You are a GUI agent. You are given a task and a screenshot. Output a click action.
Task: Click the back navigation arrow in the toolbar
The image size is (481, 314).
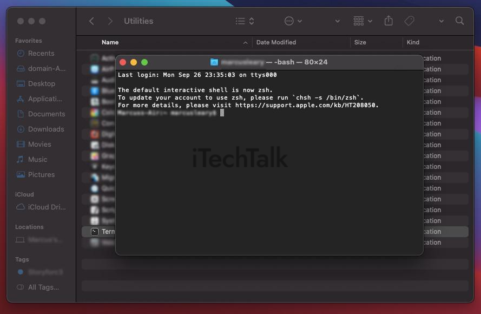tap(91, 21)
